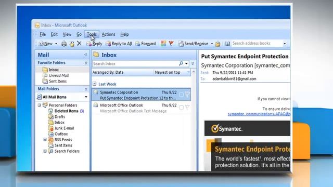
Task: Toggle follow-up flag on Outlook Test Message
Action: (x=187, y=108)
